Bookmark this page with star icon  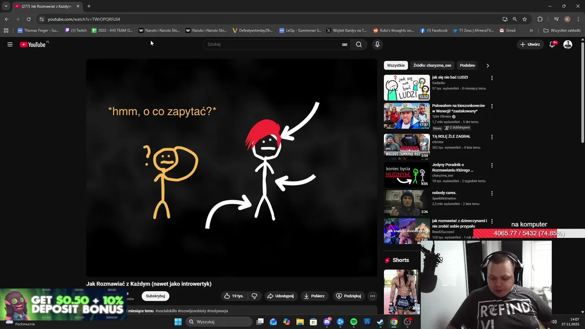click(525, 19)
